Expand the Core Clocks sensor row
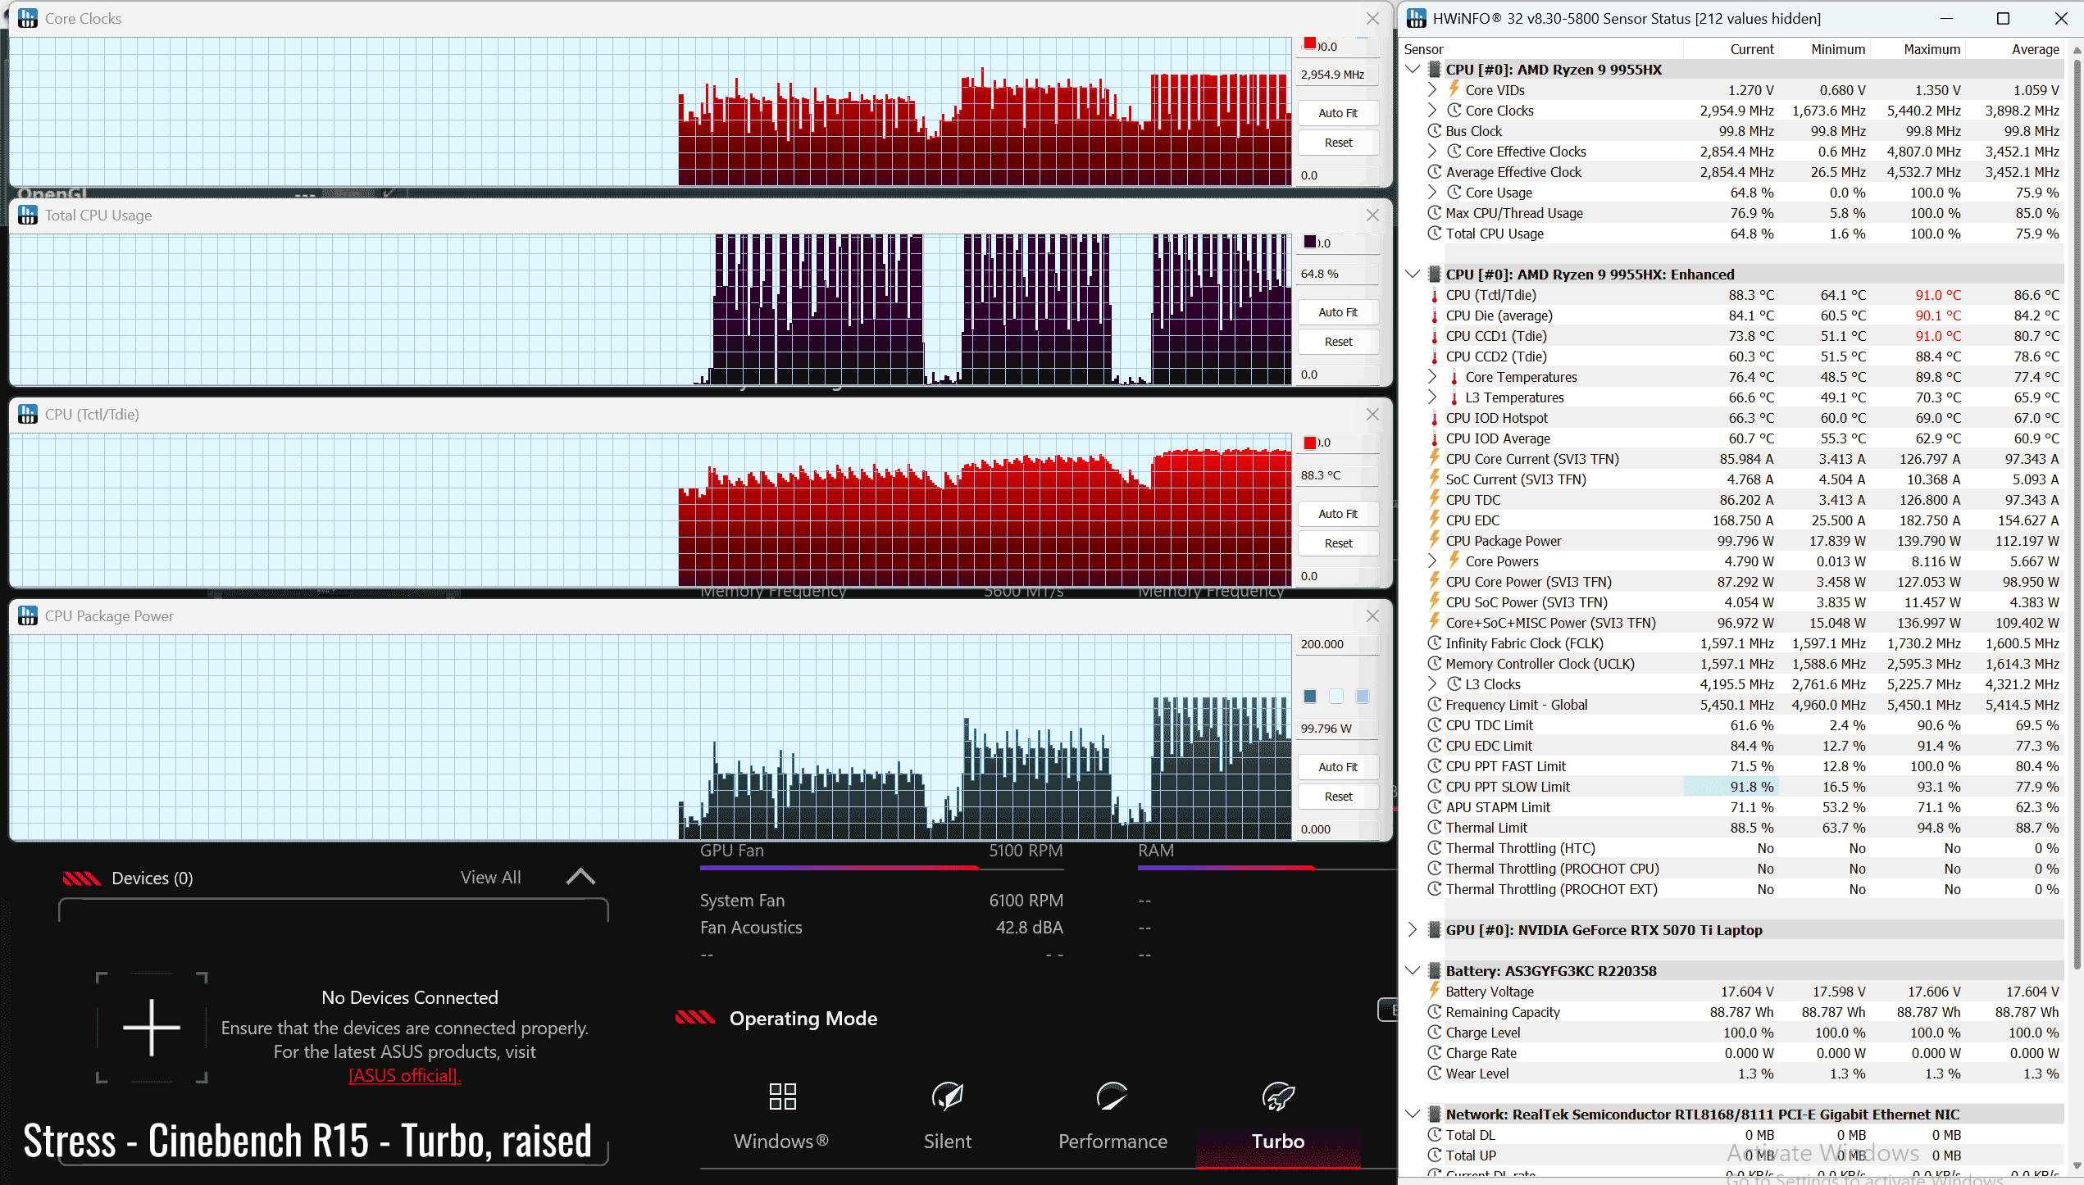This screenshot has height=1185, width=2084. (1432, 111)
